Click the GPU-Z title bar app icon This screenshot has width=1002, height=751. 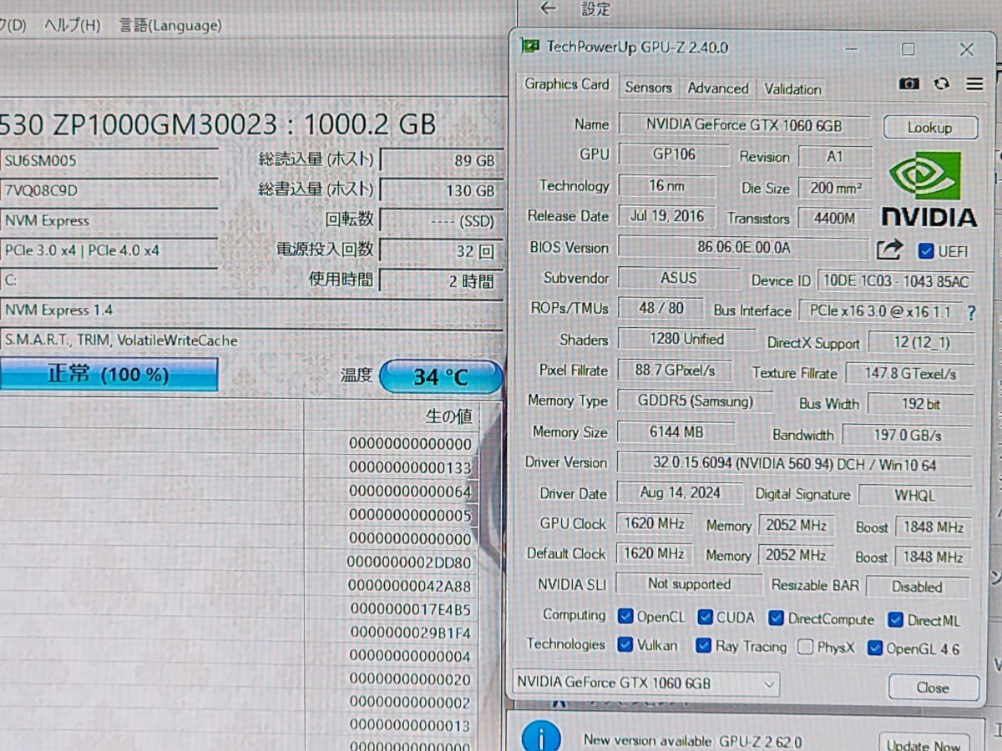529,47
